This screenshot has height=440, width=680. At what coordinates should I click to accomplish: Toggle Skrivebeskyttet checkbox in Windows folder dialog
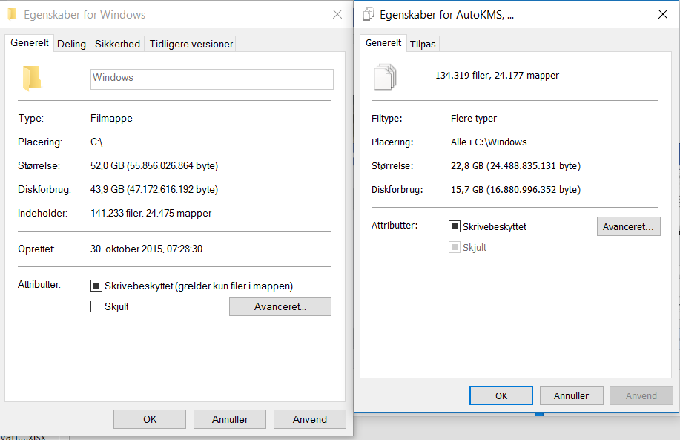coord(96,286)
